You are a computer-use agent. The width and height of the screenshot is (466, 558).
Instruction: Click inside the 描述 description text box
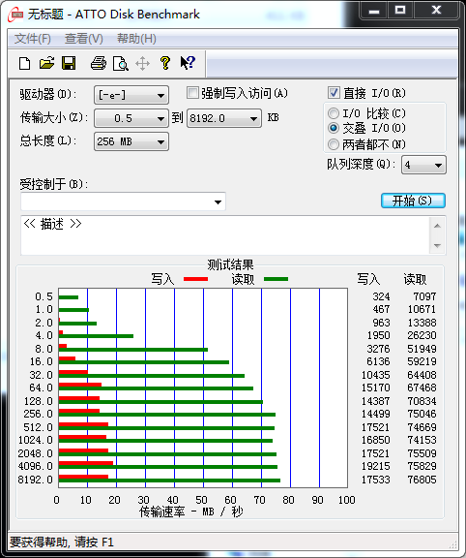[225, 235]
